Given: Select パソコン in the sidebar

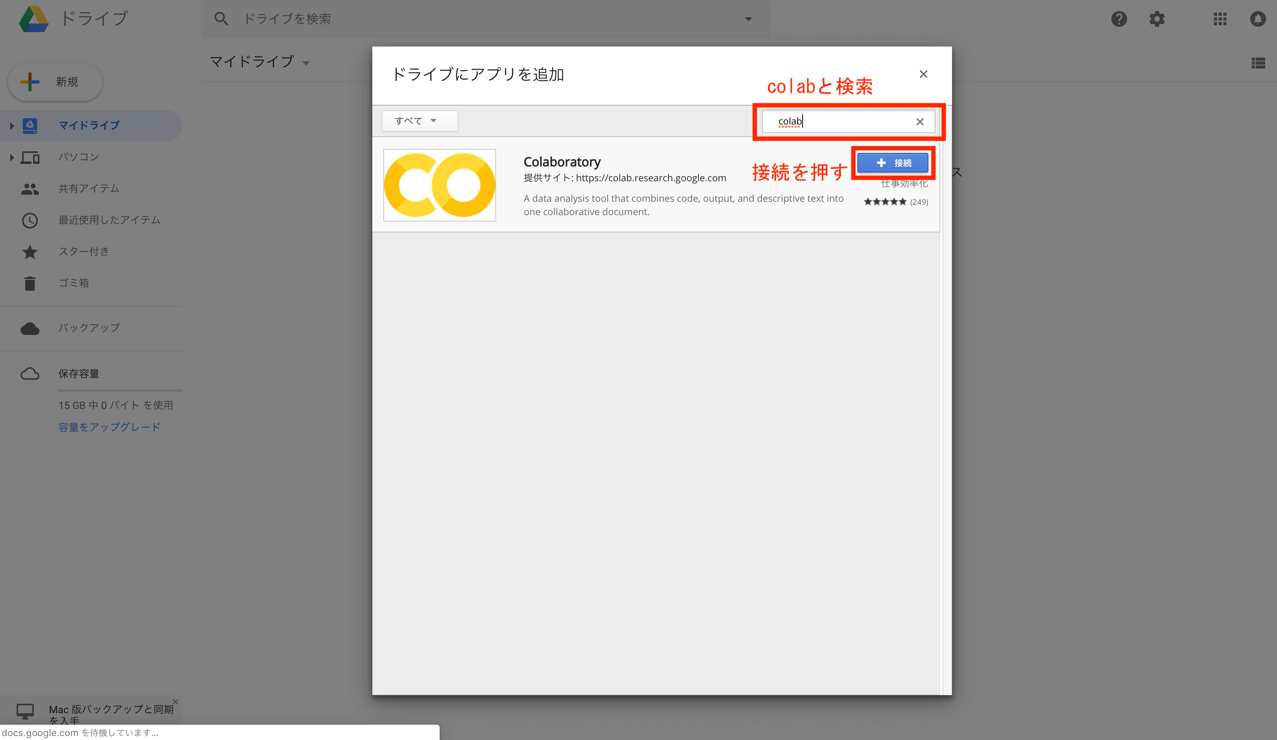Looking at the screenshot, I should [x=91, y=157].
